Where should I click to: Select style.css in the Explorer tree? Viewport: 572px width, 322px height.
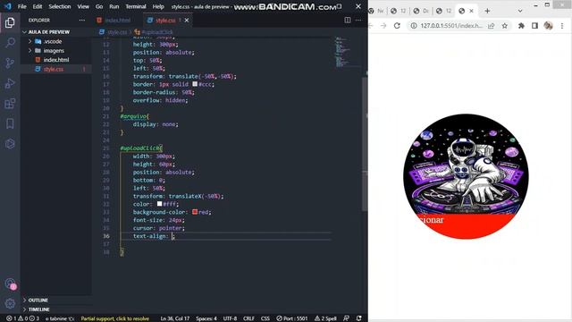pos(54,69)
